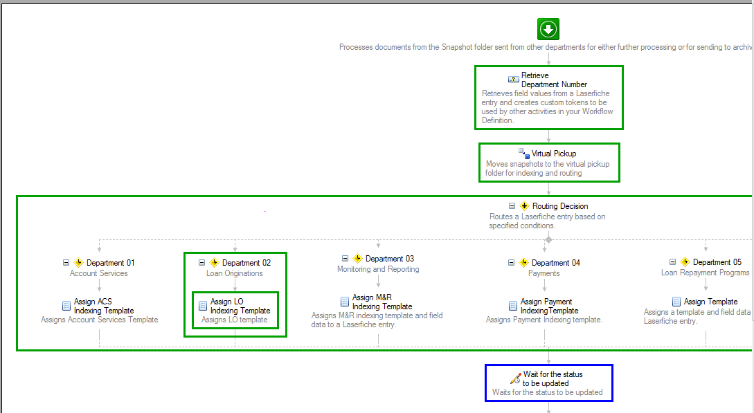754x413 pixels.
Task: Click the Assign M&R Indexing Template icon
Action: (x=345, y=301)
